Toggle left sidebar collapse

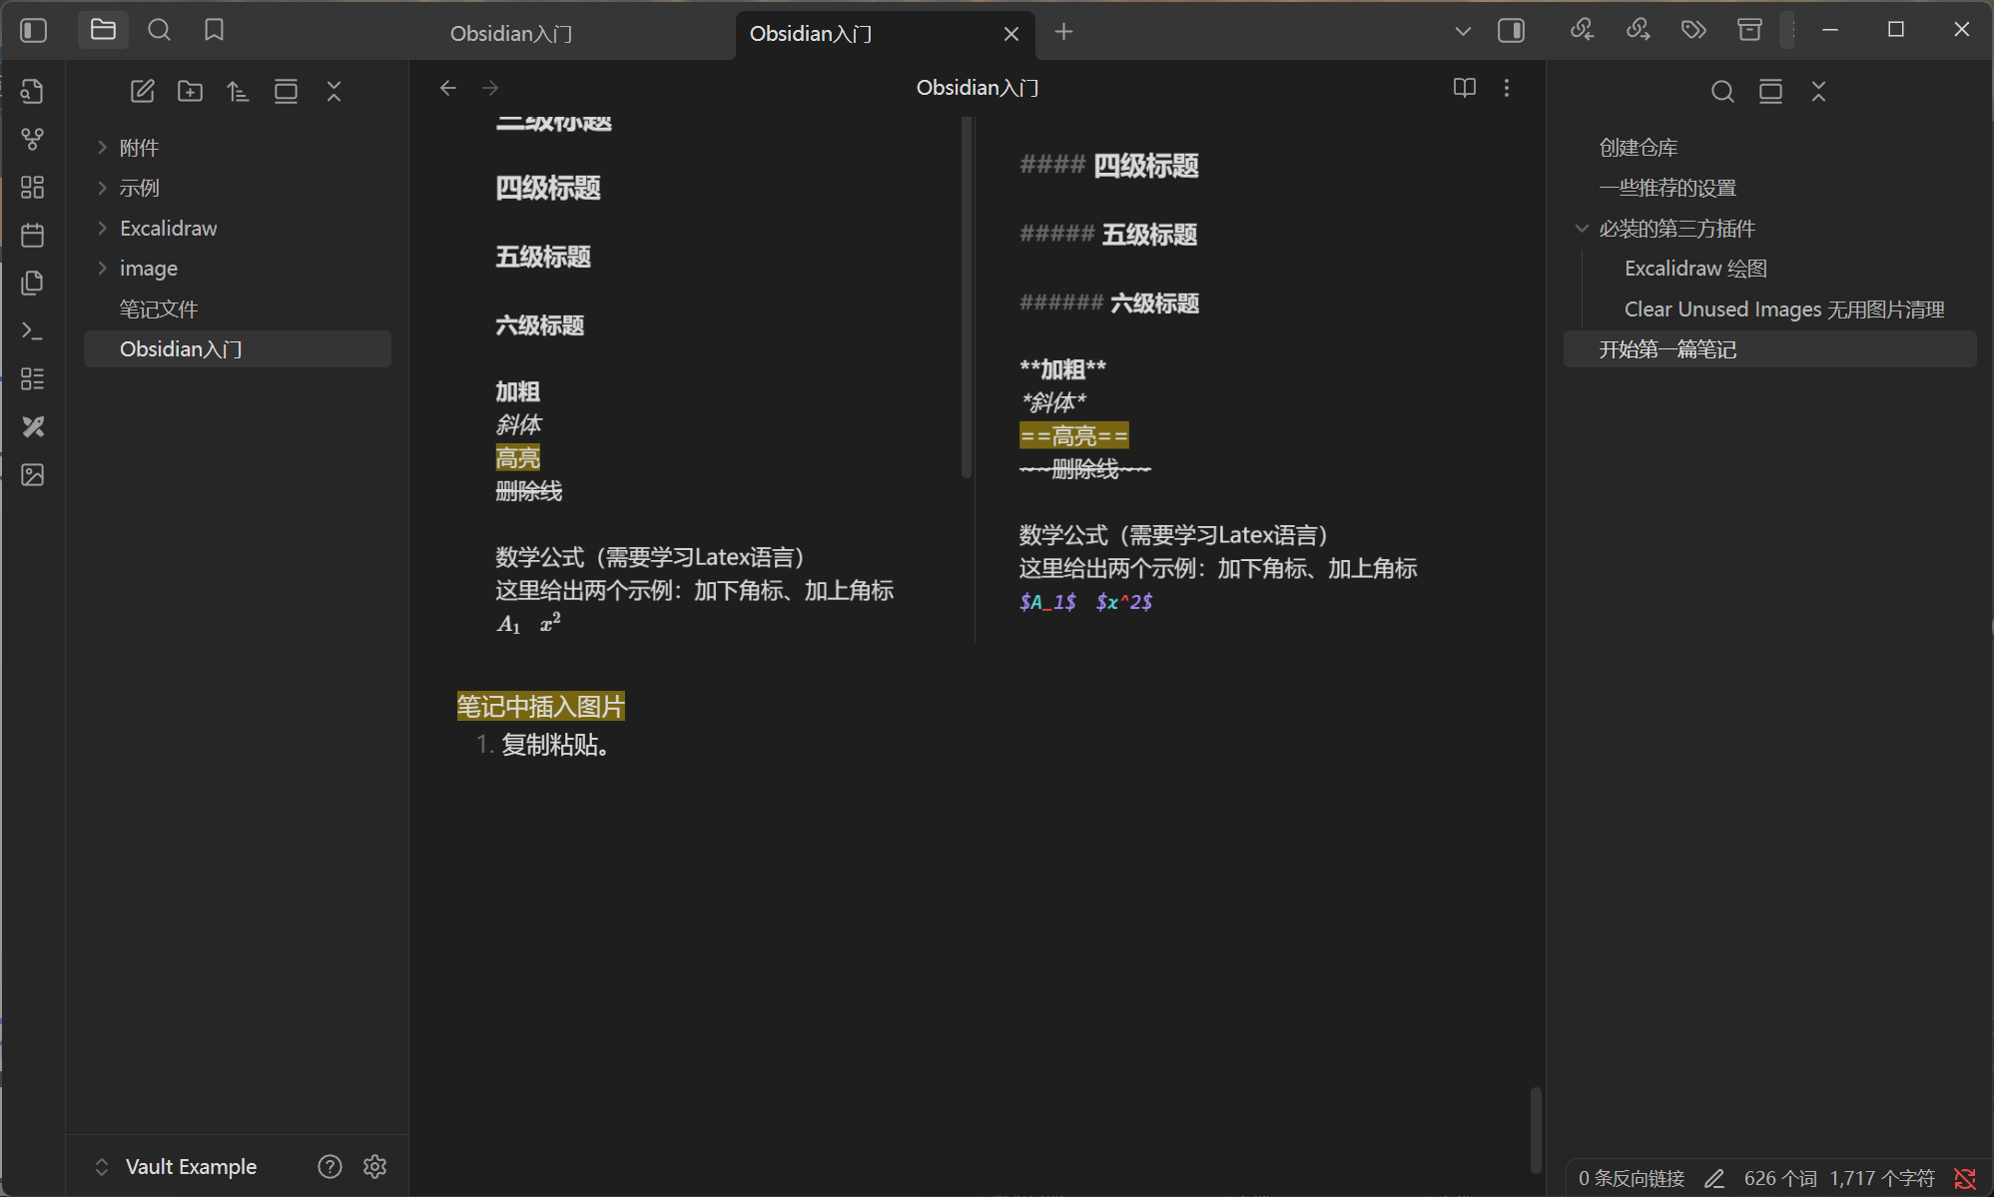tap(34, 30)
